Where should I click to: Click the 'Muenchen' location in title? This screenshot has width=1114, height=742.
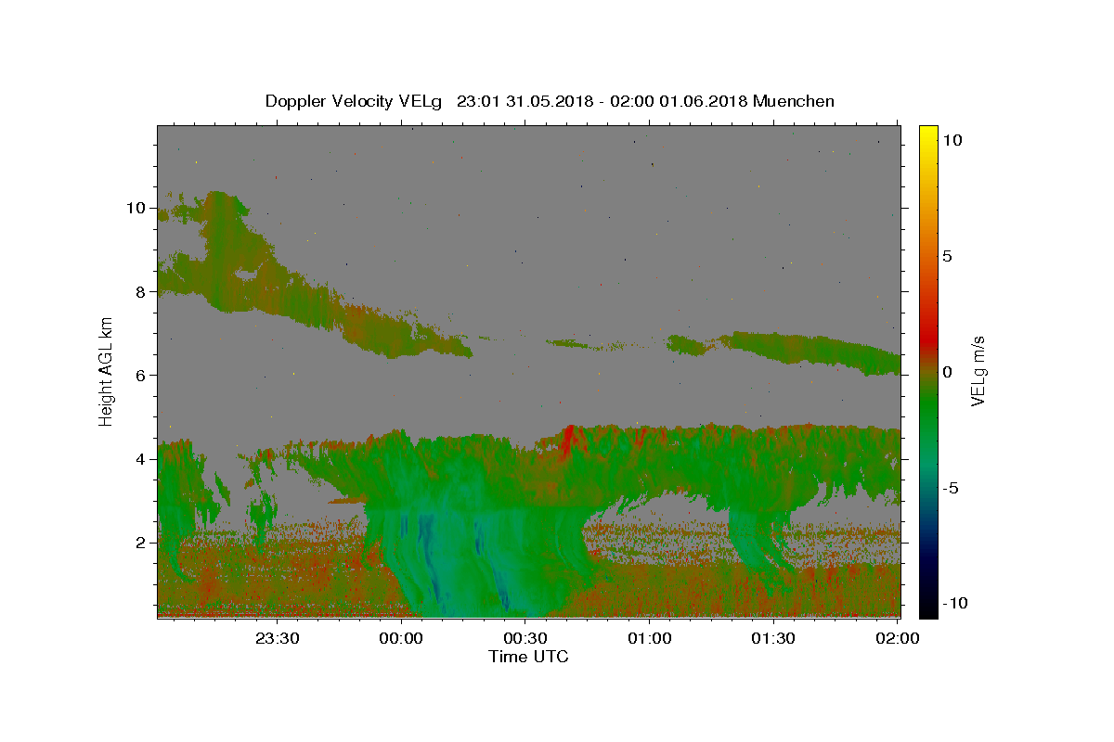click(x=794, y=101)
